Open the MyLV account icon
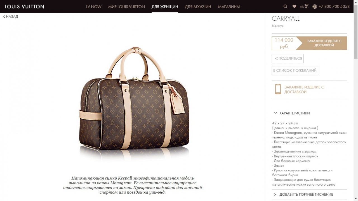358x201 pixels. click(x=304, y=6)
